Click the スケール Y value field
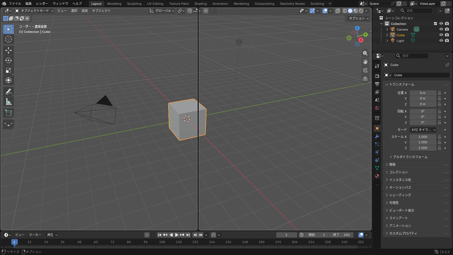 coord(423,142)
